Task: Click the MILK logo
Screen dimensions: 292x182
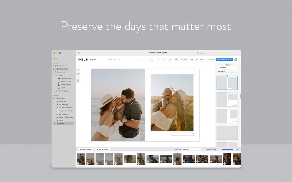Action: click(83, 60)
